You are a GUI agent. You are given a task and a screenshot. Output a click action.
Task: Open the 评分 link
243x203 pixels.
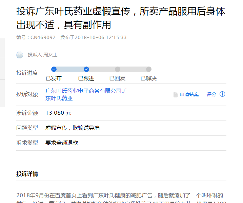point(211,94)
